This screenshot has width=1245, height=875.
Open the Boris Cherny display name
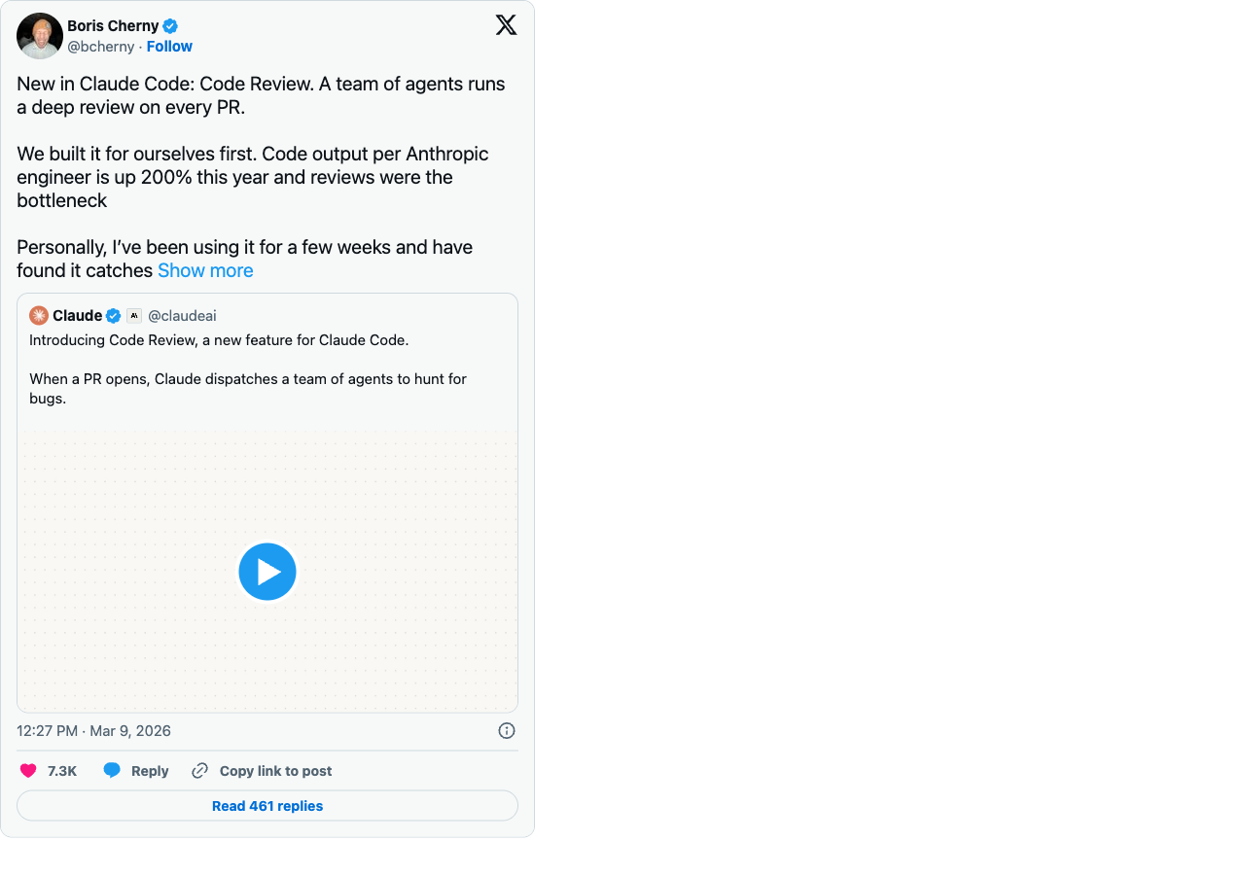pyautogui.click(x=113, y=26)
